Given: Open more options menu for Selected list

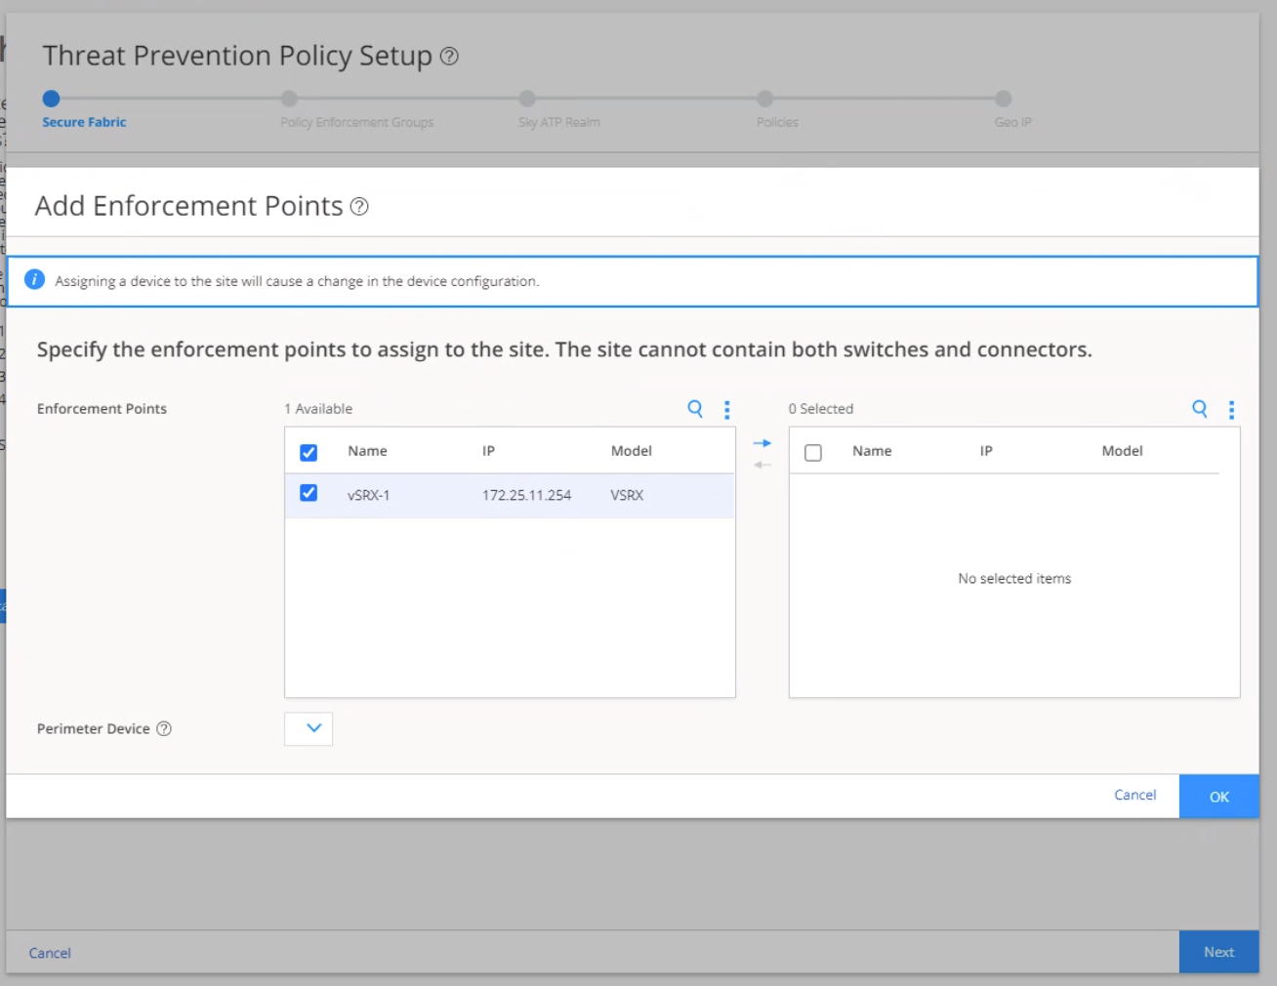Looking at the screenshot, I should click(1231, 410).
